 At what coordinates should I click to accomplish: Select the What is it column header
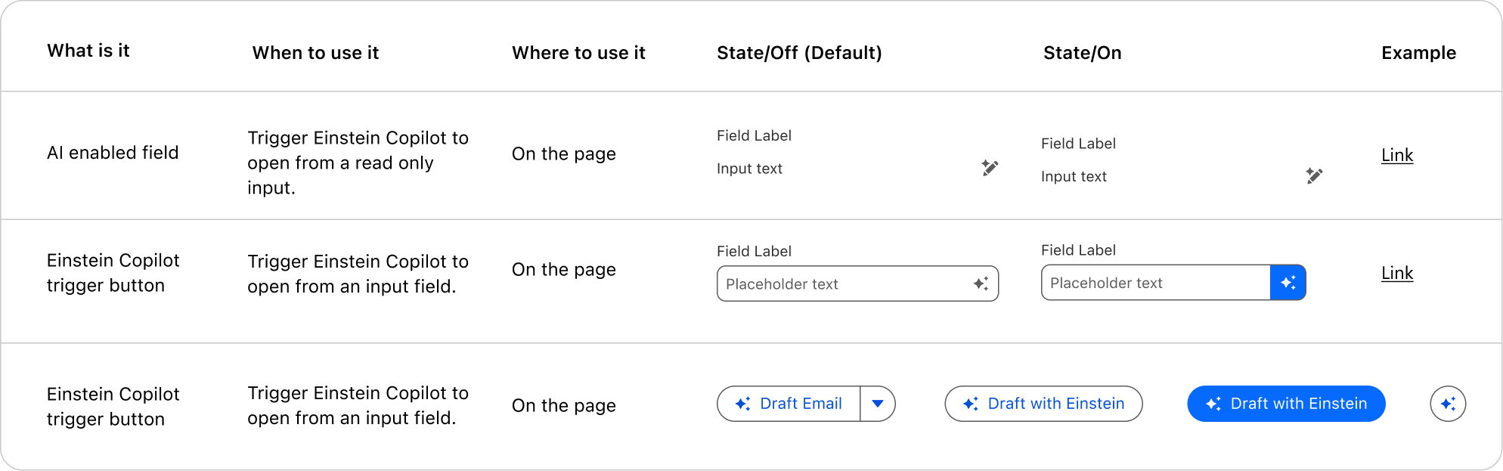88,51
